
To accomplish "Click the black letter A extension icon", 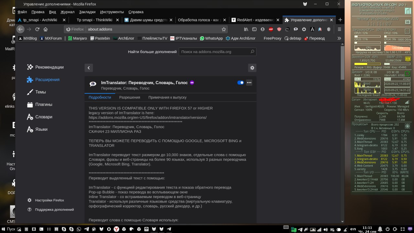I will tap(312, 29).
